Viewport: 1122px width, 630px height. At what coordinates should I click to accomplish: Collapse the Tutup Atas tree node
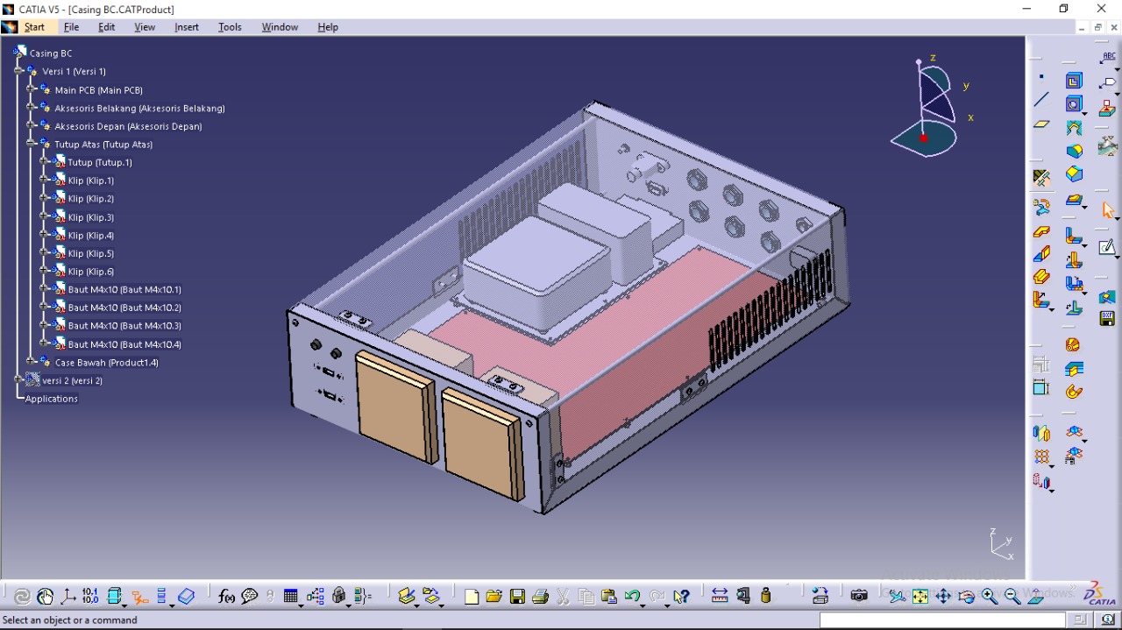point(31,144)
